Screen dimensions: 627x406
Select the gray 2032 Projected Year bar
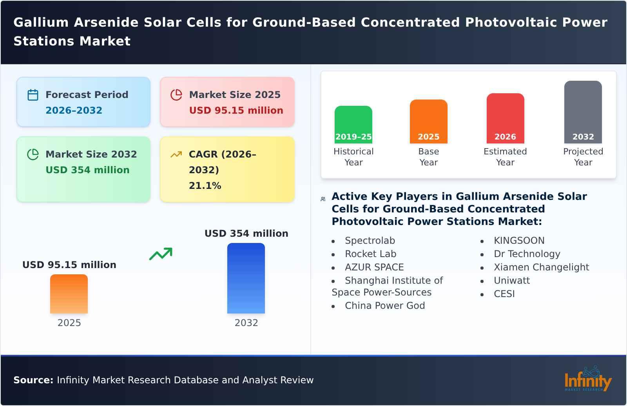(583, 112)
